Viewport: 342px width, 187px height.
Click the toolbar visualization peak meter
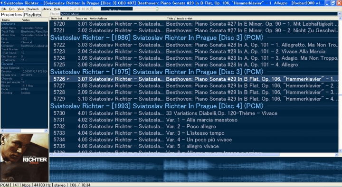point(117,9)
